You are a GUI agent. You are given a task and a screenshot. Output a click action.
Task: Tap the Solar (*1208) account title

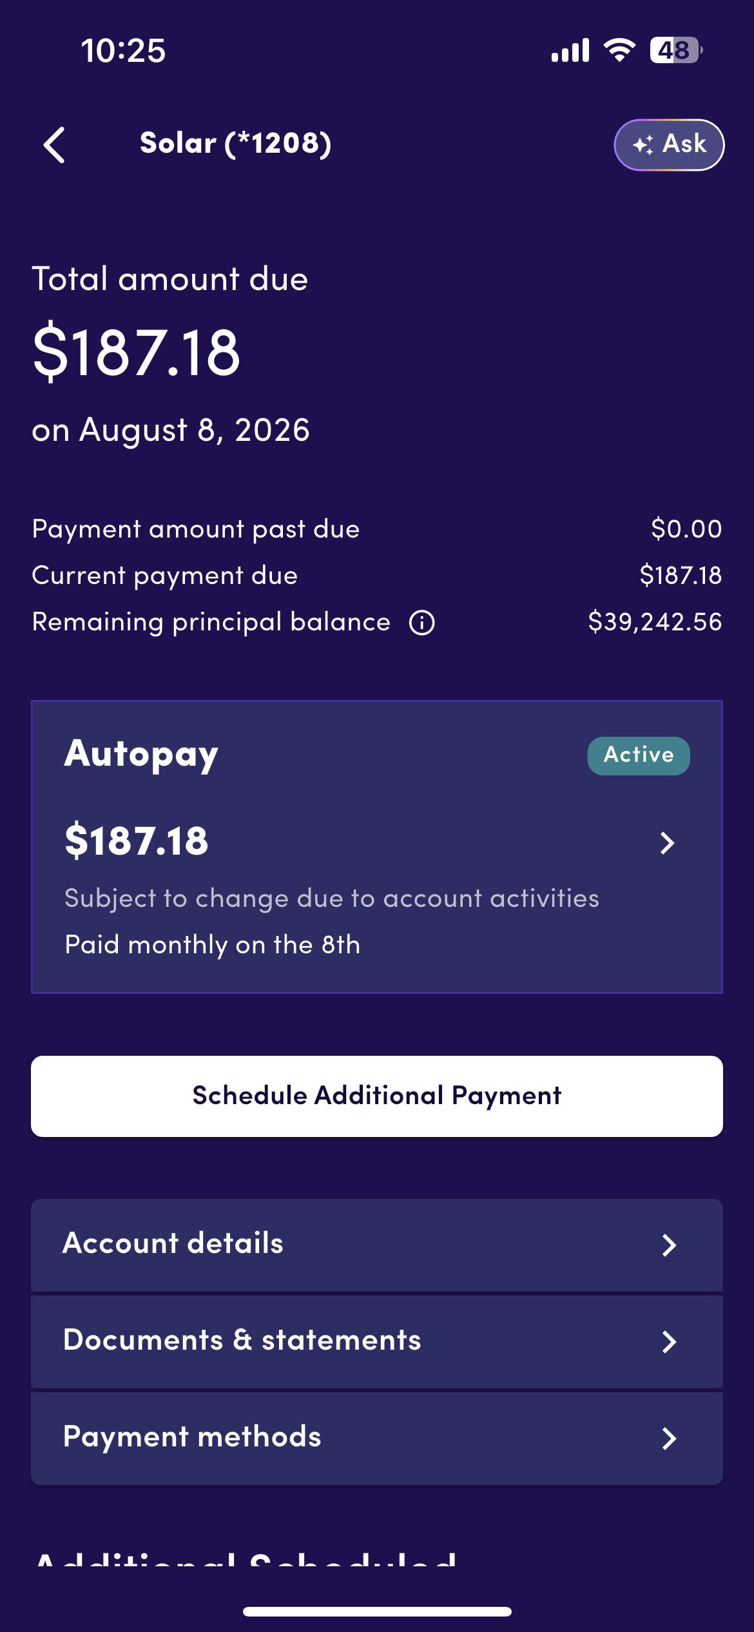click(236, 144)
